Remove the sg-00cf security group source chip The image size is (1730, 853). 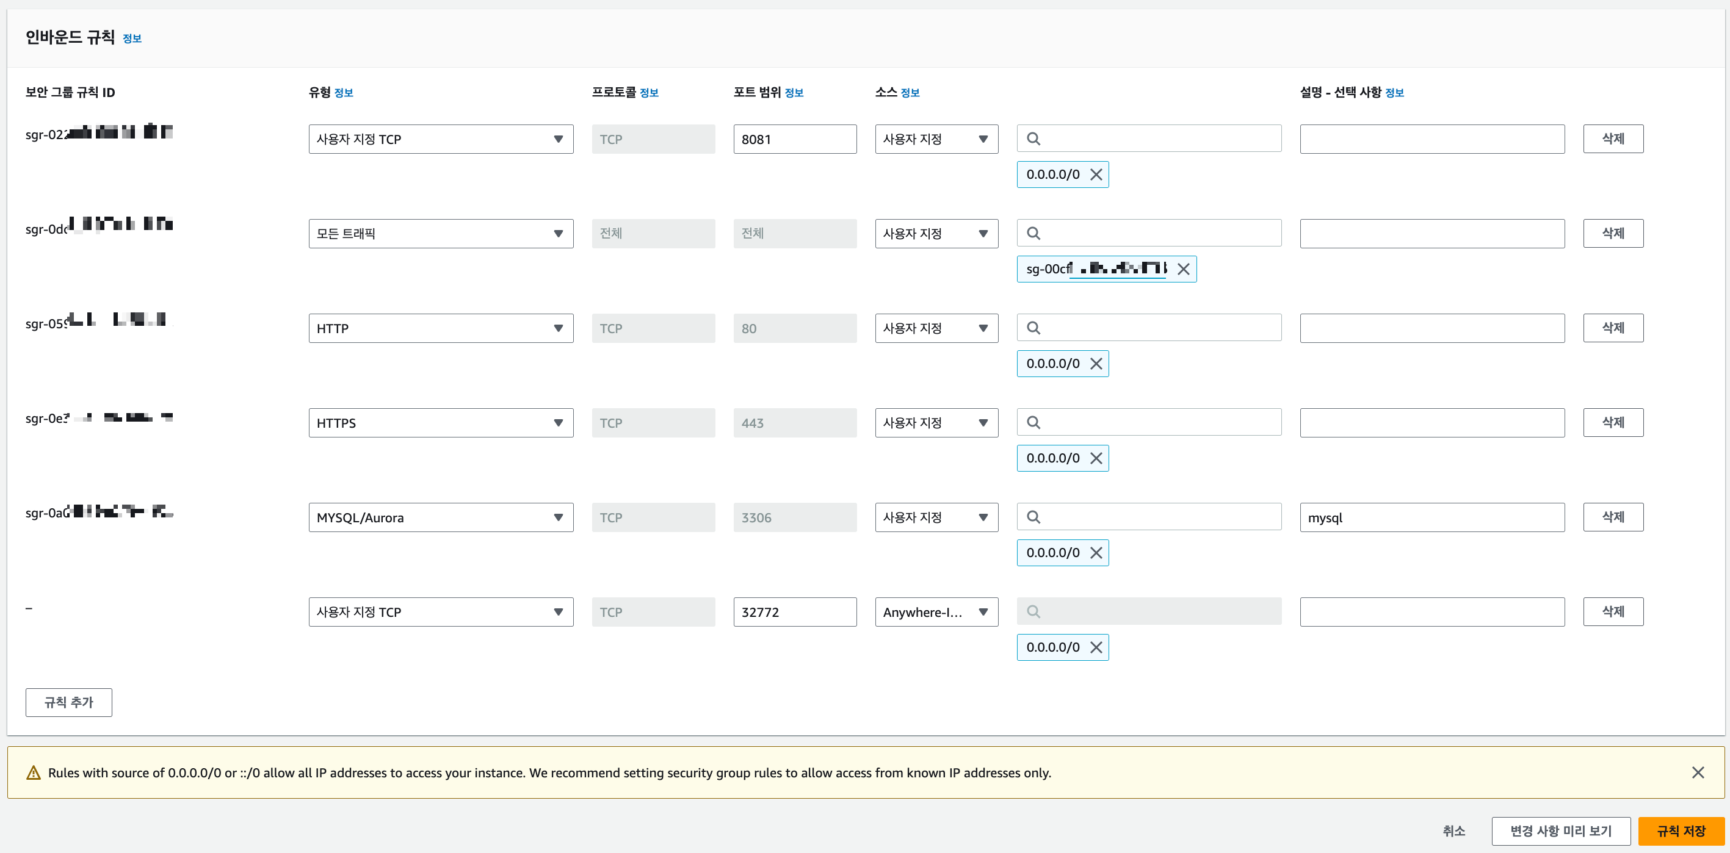[x=1183, y=269]
